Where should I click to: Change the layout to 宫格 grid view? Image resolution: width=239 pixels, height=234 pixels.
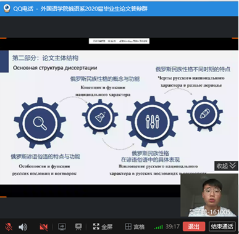pyautogui.click(x=135, y=227)
